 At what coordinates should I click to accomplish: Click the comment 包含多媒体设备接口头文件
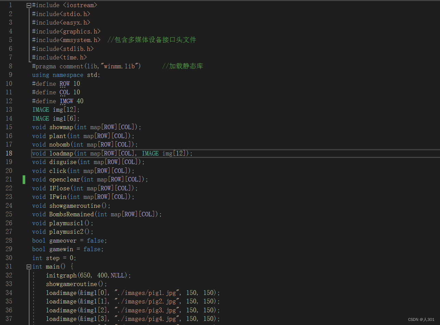coord(152,40)
